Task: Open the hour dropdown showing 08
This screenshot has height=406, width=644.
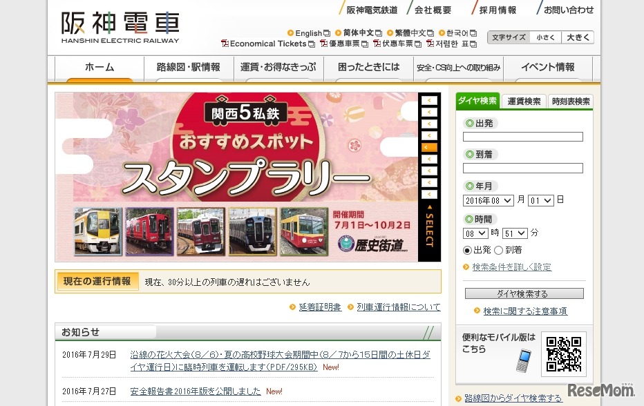Action: 475,233
